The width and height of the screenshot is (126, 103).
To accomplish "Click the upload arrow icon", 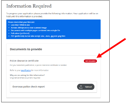I will [81, 87].
